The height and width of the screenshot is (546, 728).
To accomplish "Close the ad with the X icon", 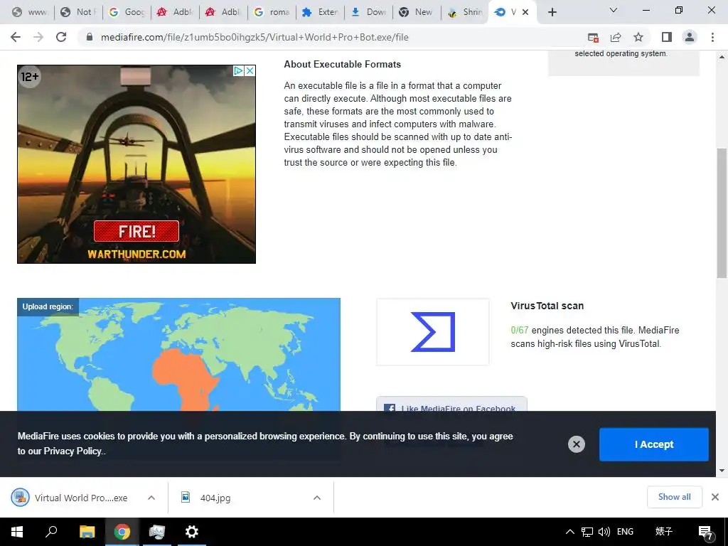I will [250, 70].
